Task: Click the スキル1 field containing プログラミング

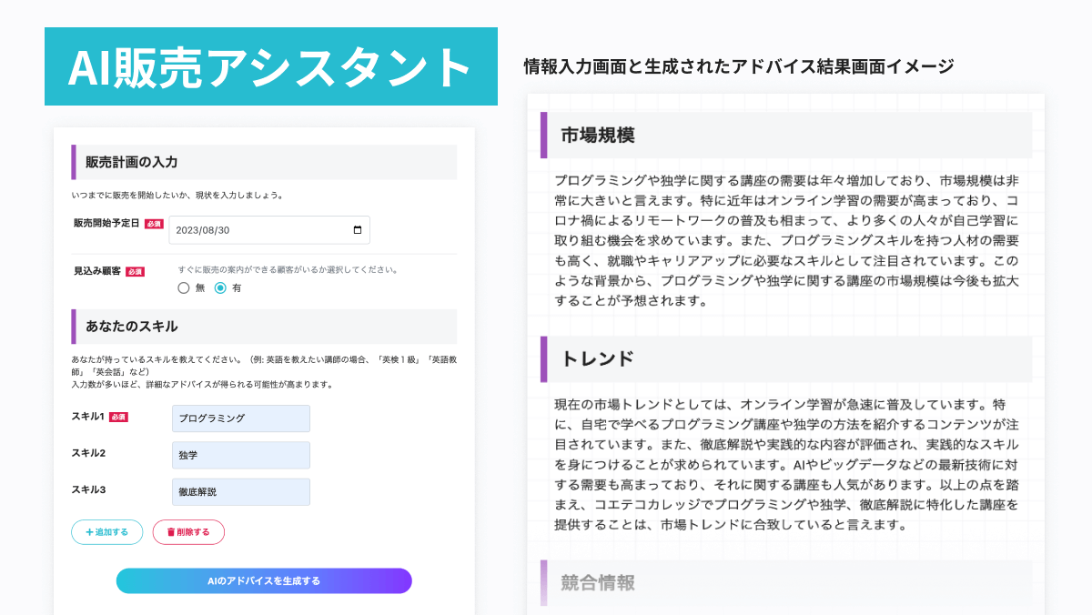Action: point(240,418)
